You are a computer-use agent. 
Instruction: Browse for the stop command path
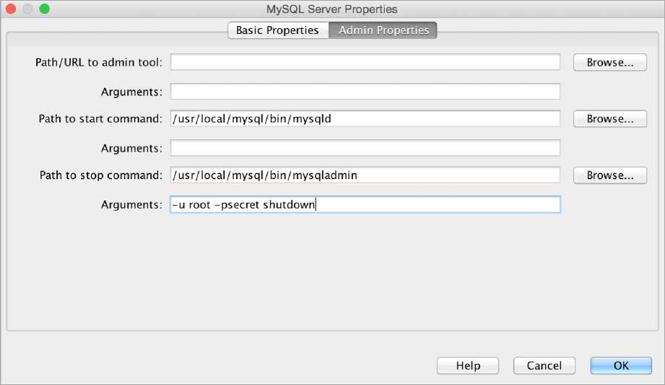click(x=610, y=175)
